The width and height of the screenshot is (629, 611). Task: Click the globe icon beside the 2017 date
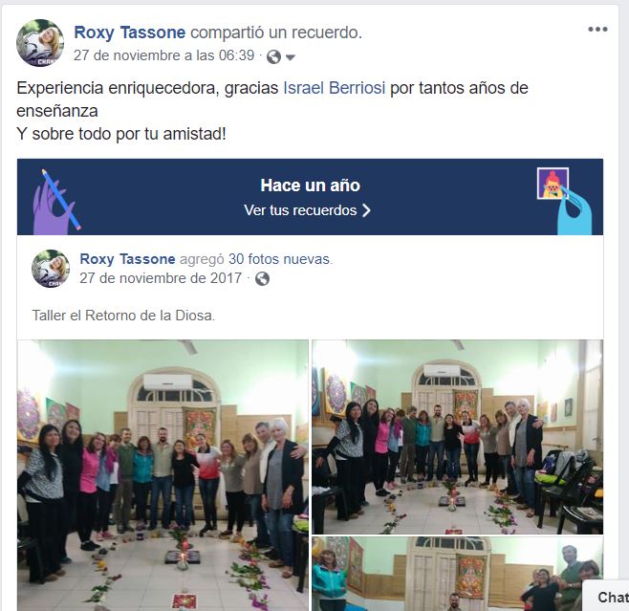pos(262,278)
